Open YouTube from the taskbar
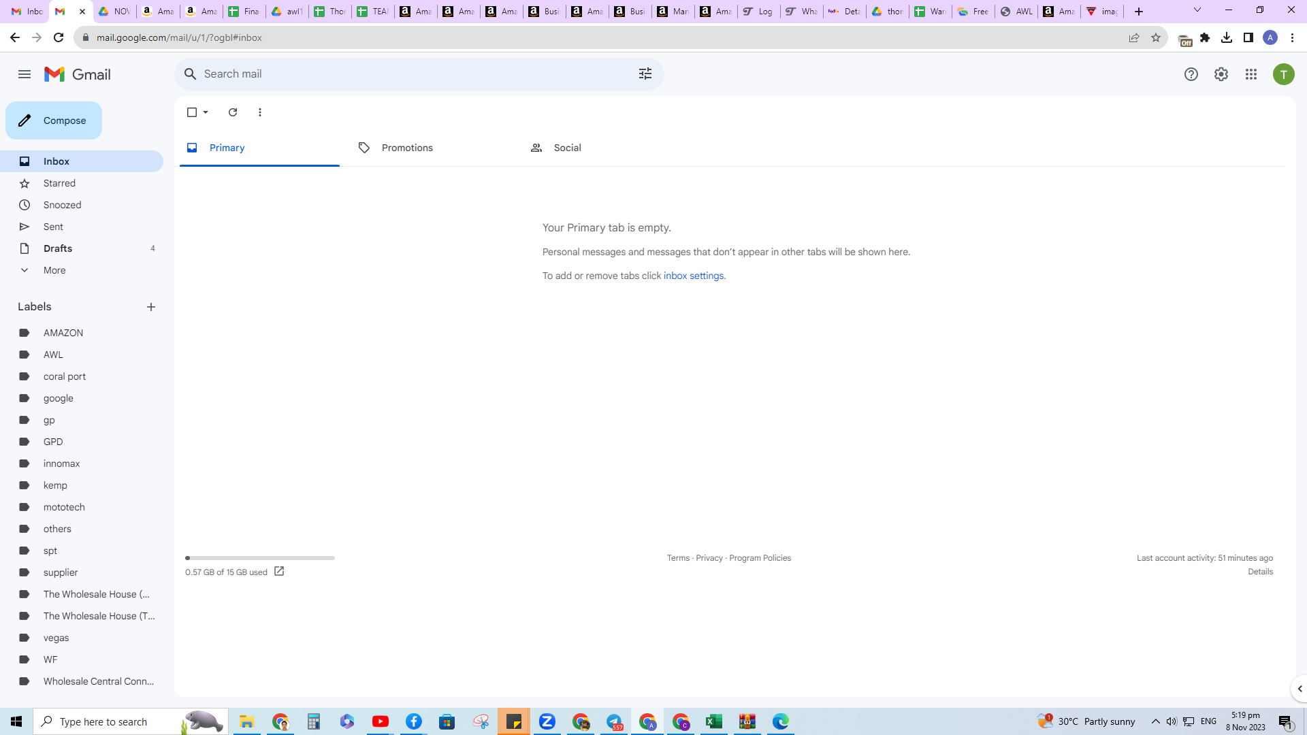The width and height of the screenshot is (1307, 735). coord(381,721)
